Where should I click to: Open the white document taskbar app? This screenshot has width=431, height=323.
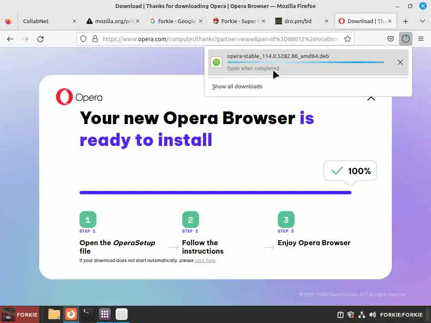[x=122, y=314]
